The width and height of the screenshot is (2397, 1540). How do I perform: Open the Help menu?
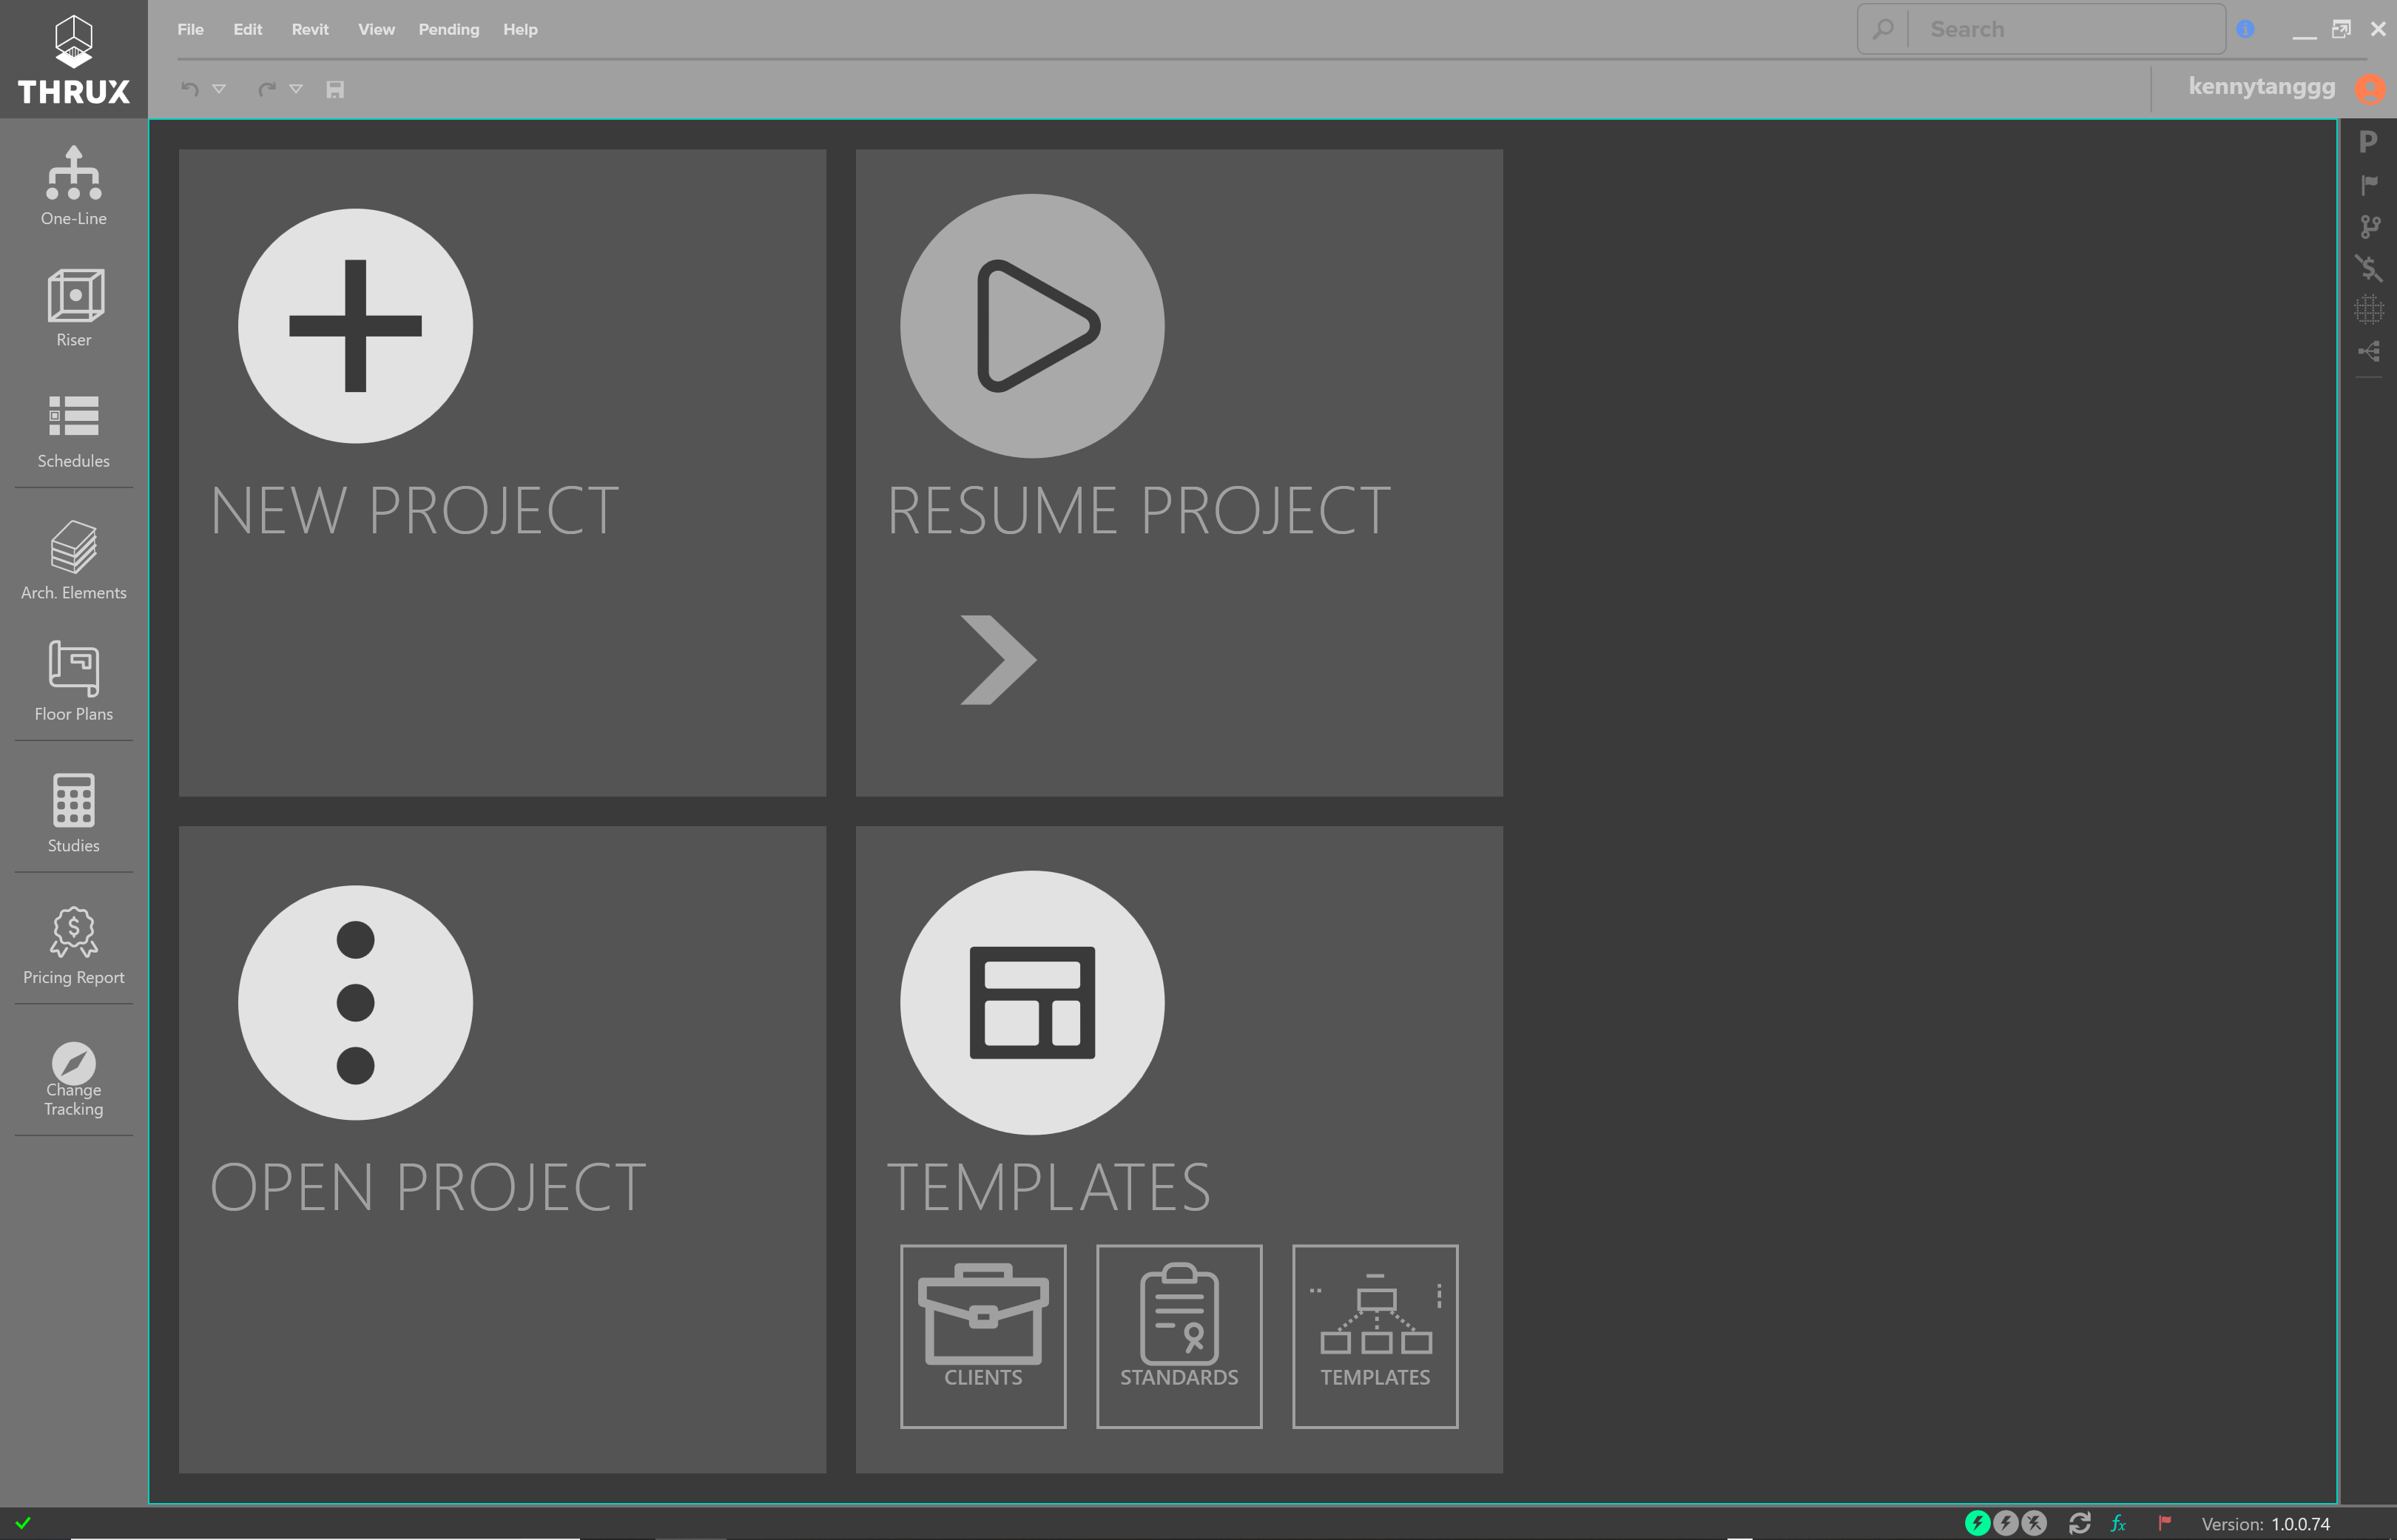(x=520, y=29)
